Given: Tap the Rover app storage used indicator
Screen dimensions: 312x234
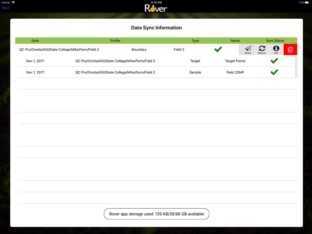Looking at the screenshot, I should tap(156, 214).
